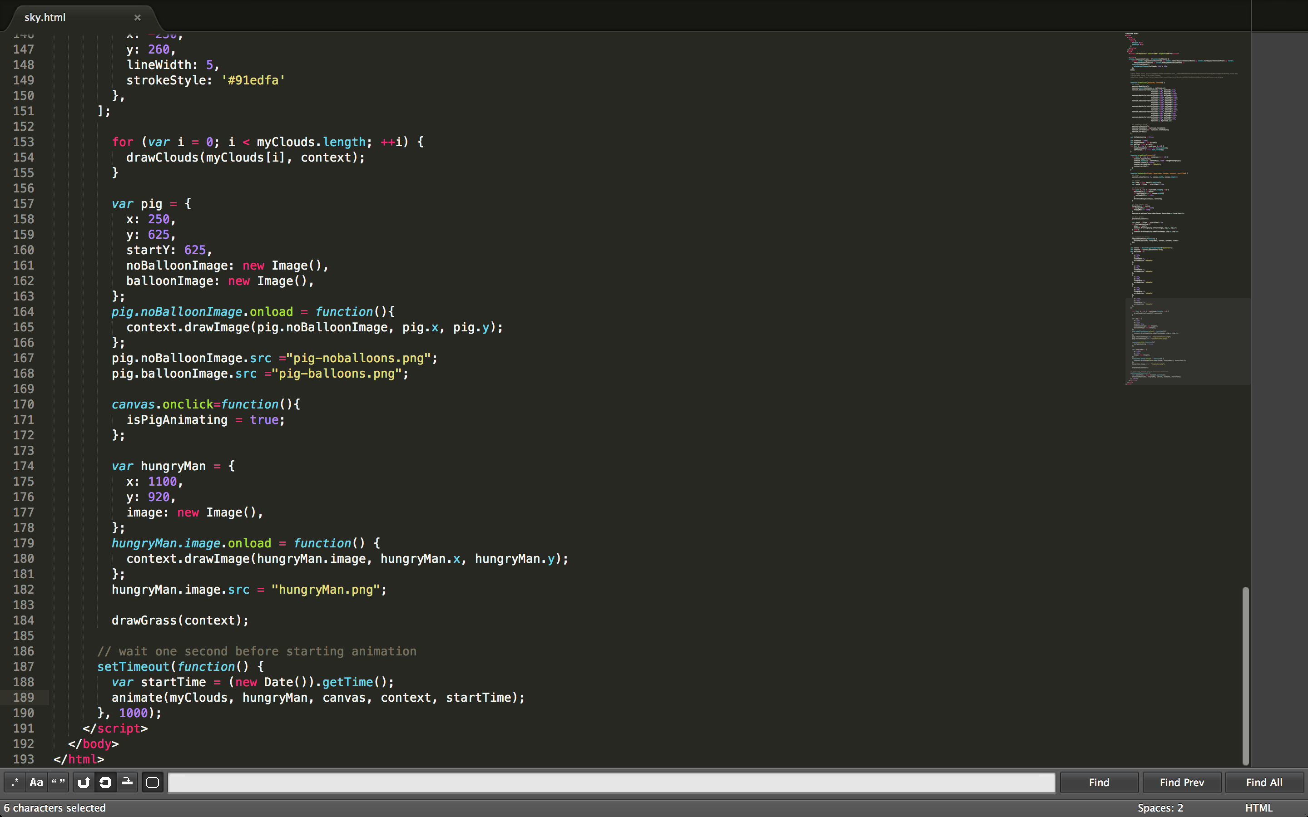
Task: Click line number 174 in the gutter
Action: (24, 465)
